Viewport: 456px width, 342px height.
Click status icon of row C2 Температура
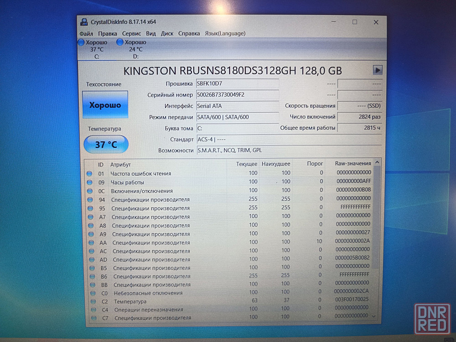tap(93, 302)
